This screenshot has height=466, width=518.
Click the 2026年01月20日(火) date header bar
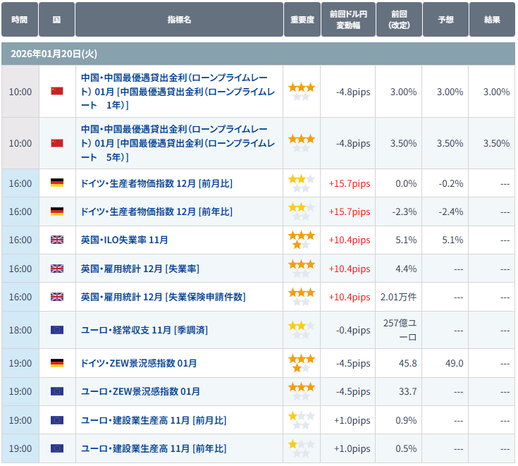[259, 54]
